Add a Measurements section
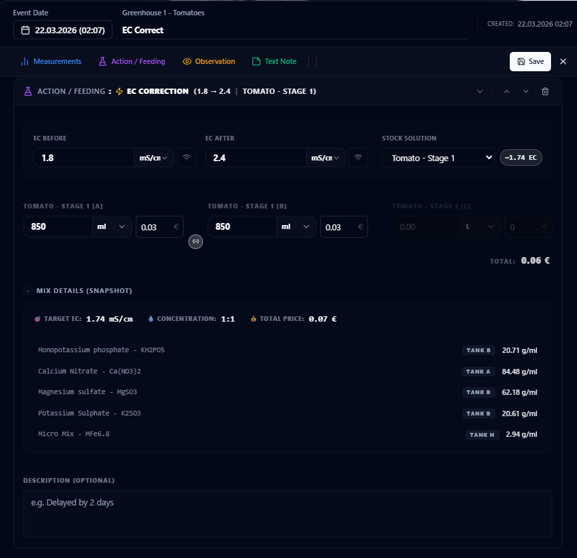 (51, 61)
